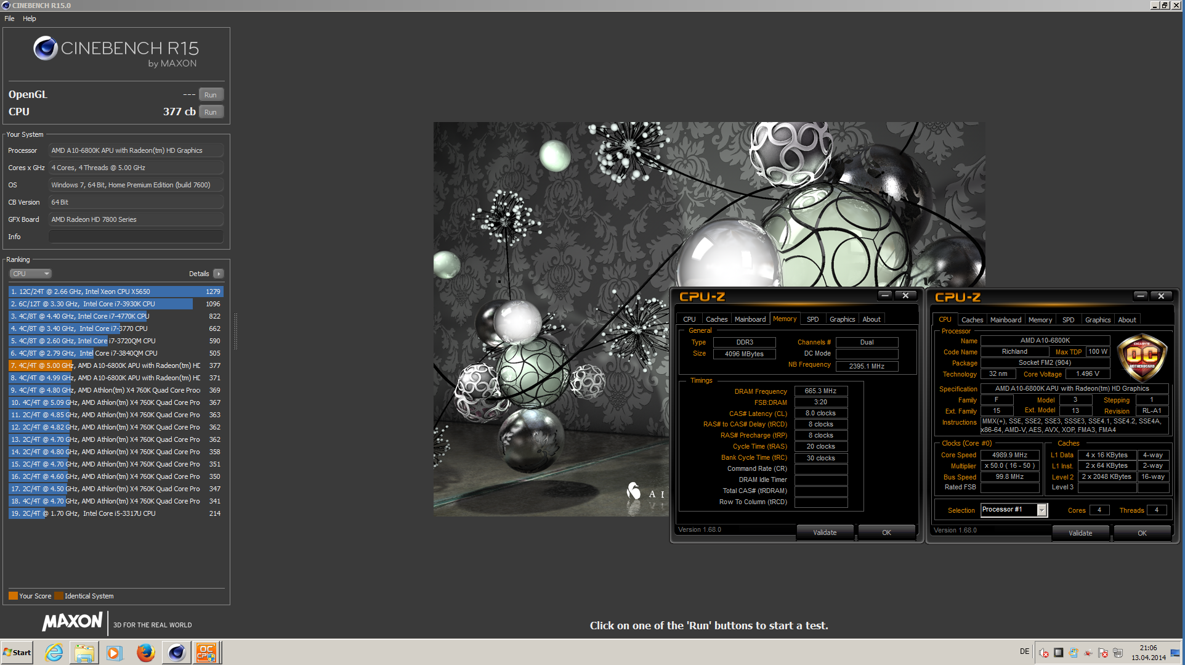
Task: Select ranking row 8 at 4.99 GHz
Action: [x=116, y=378]
